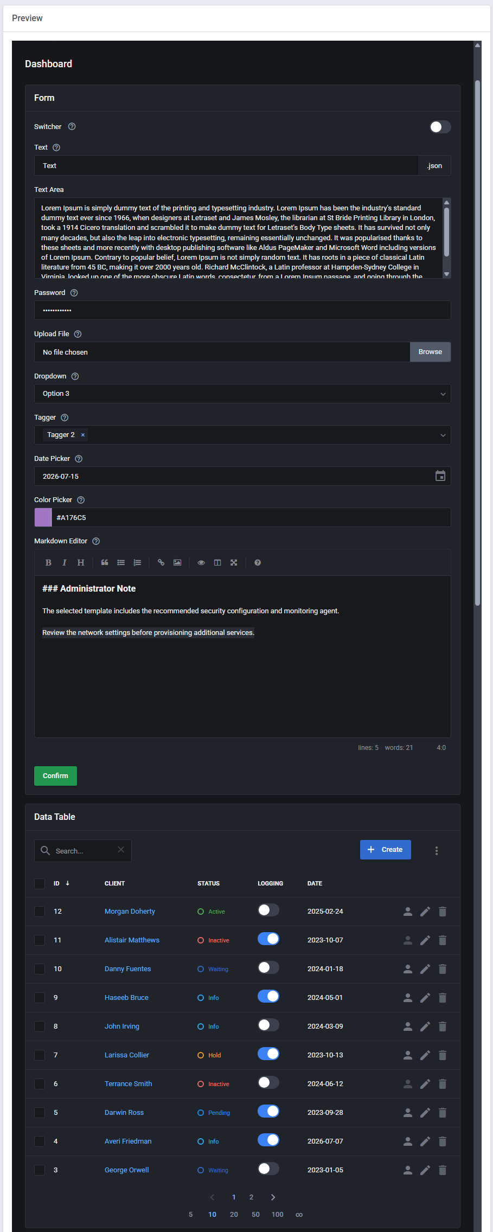The width and height of the screenshot is (493, 1232).
Task: Open user icon for Danny Fuentes
Action: click(408, 969)
